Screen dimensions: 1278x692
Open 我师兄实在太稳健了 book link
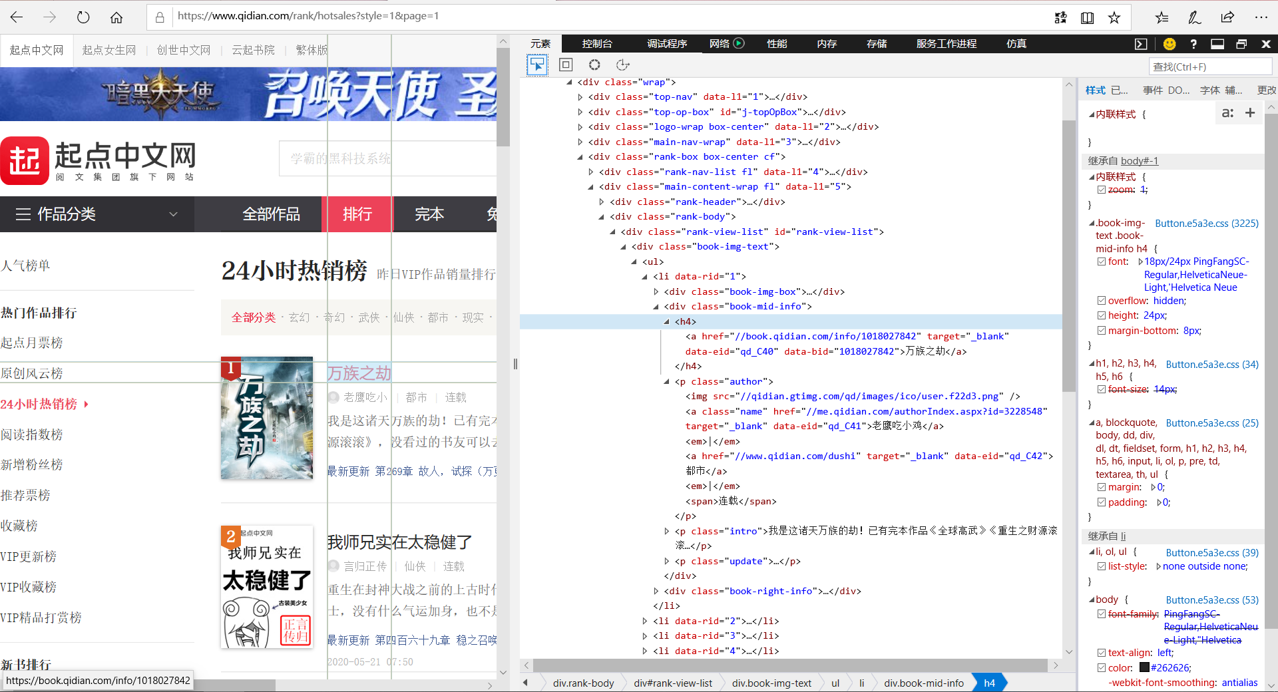tap(399, 542)
